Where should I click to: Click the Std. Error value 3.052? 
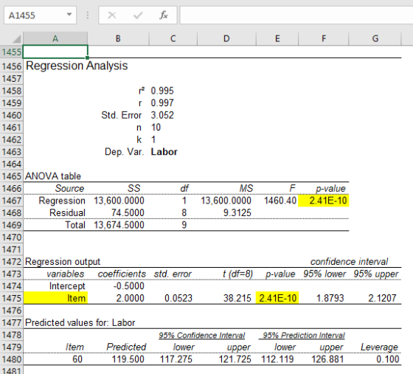[162, 115]
